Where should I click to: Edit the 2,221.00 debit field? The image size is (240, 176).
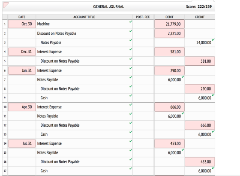tap(169, 33)
